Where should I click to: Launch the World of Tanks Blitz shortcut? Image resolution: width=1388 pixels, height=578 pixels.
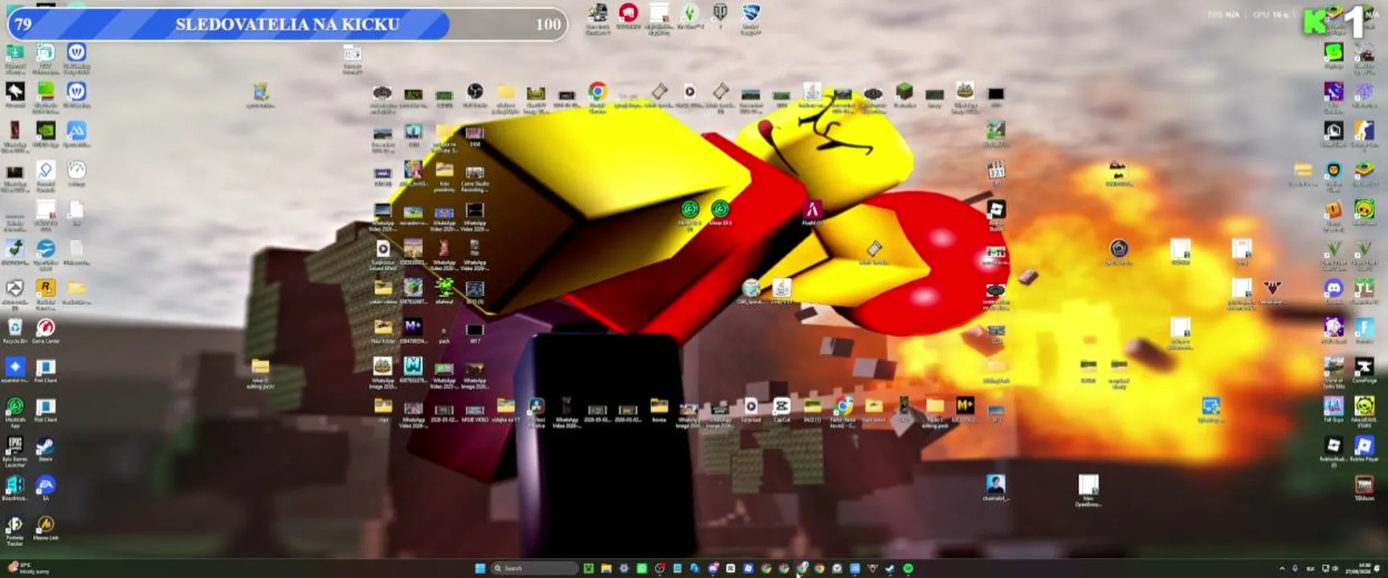(x=1333, y=372)
